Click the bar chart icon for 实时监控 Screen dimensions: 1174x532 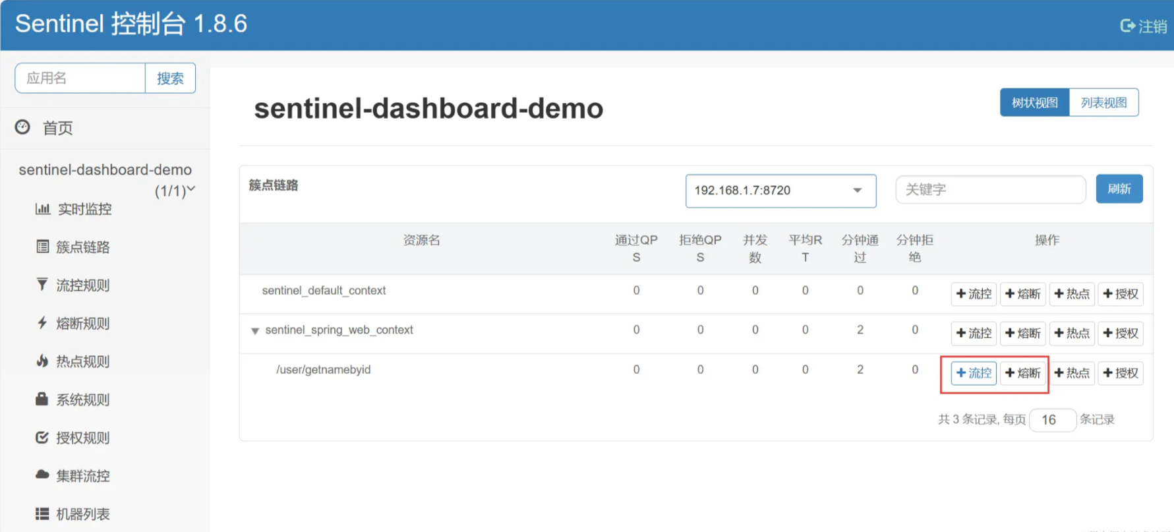(43, 208)
